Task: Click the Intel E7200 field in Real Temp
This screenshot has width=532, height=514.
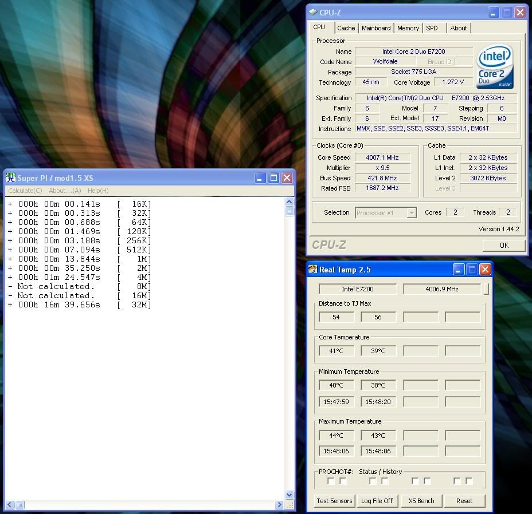Action: click(x=358, y=289)
